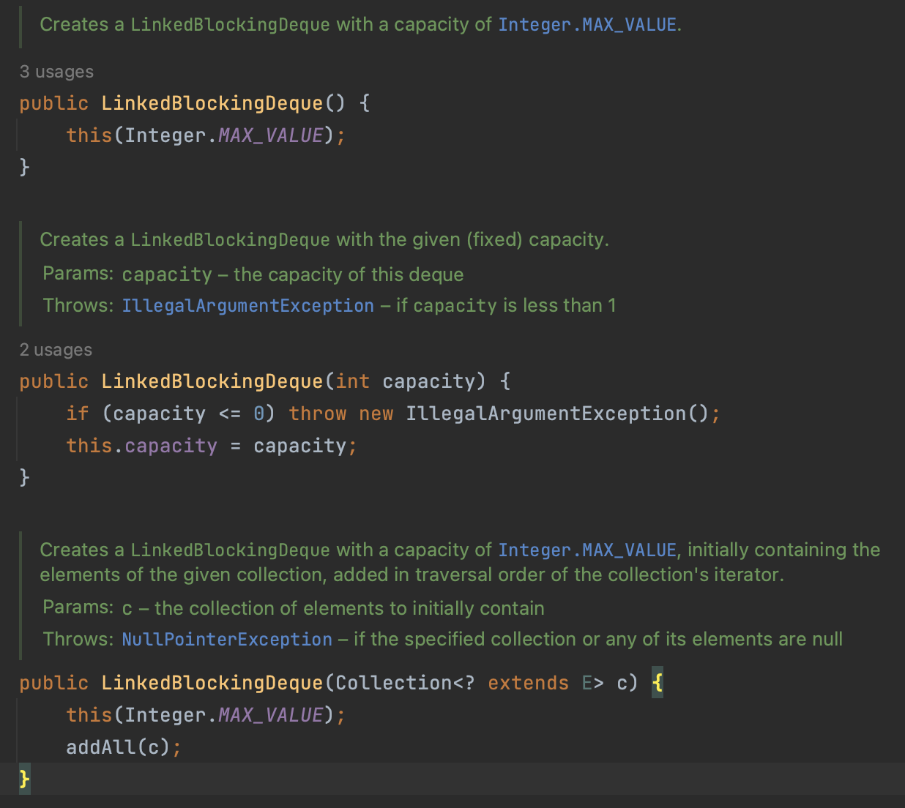Viewport: 905px width, 808px height.
Task: Click the no-arg LinkedBlockingDeque() constructor name
Action: tap(212, 103)
